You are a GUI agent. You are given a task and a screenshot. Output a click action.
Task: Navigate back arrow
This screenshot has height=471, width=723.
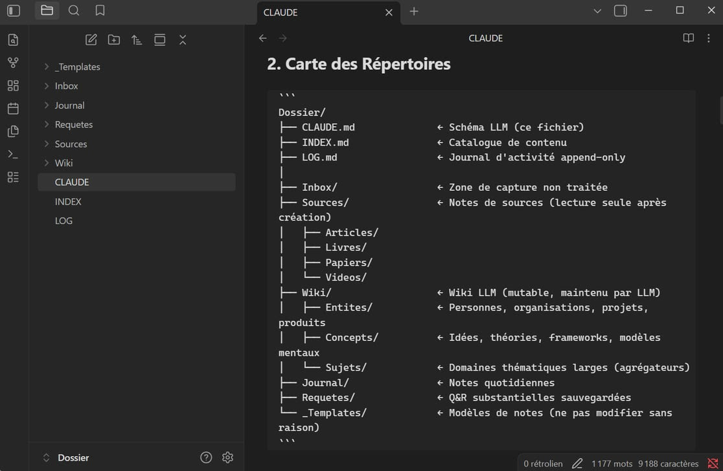263,38
